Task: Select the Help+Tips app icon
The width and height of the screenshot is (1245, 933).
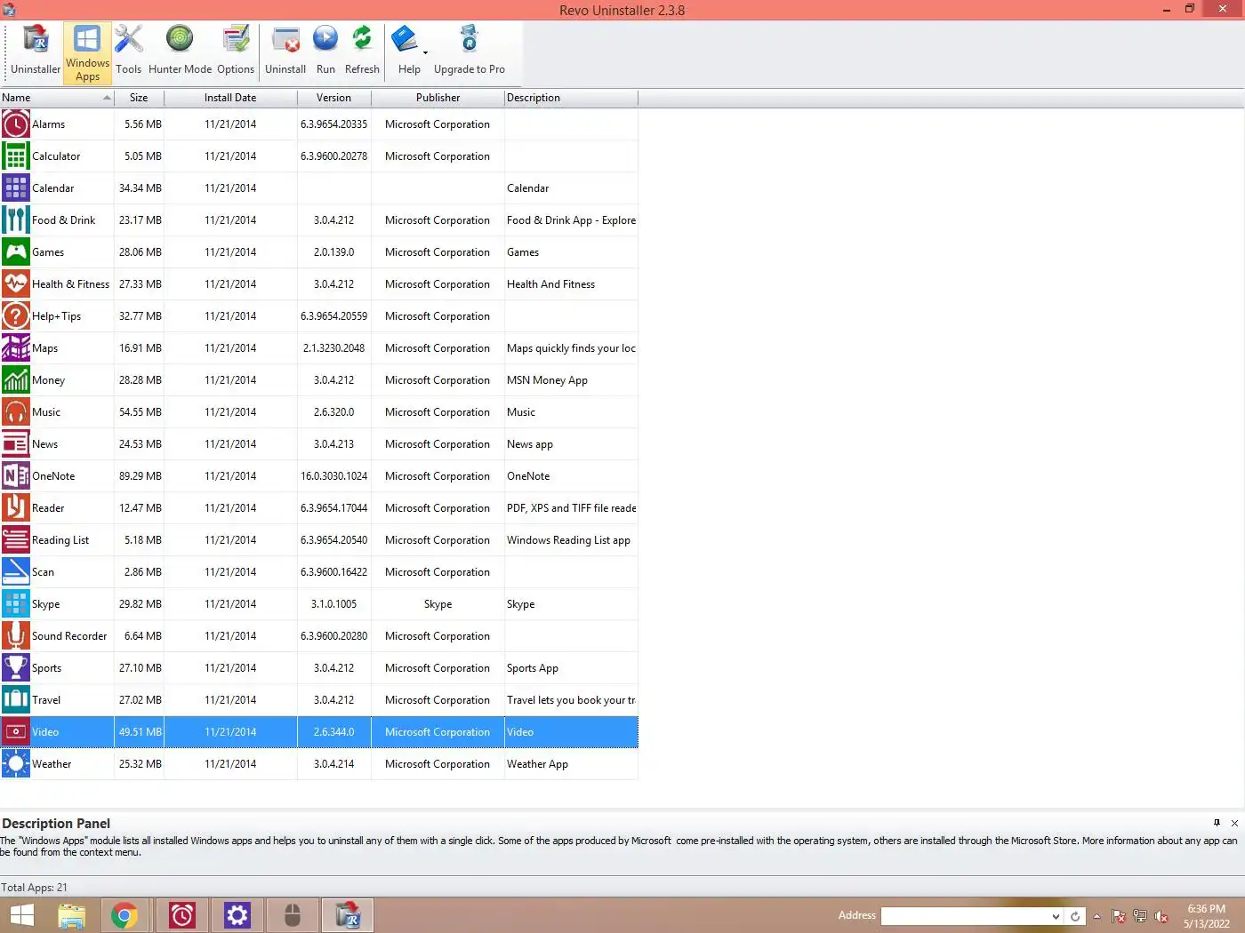Action: [x=16, y=316]
